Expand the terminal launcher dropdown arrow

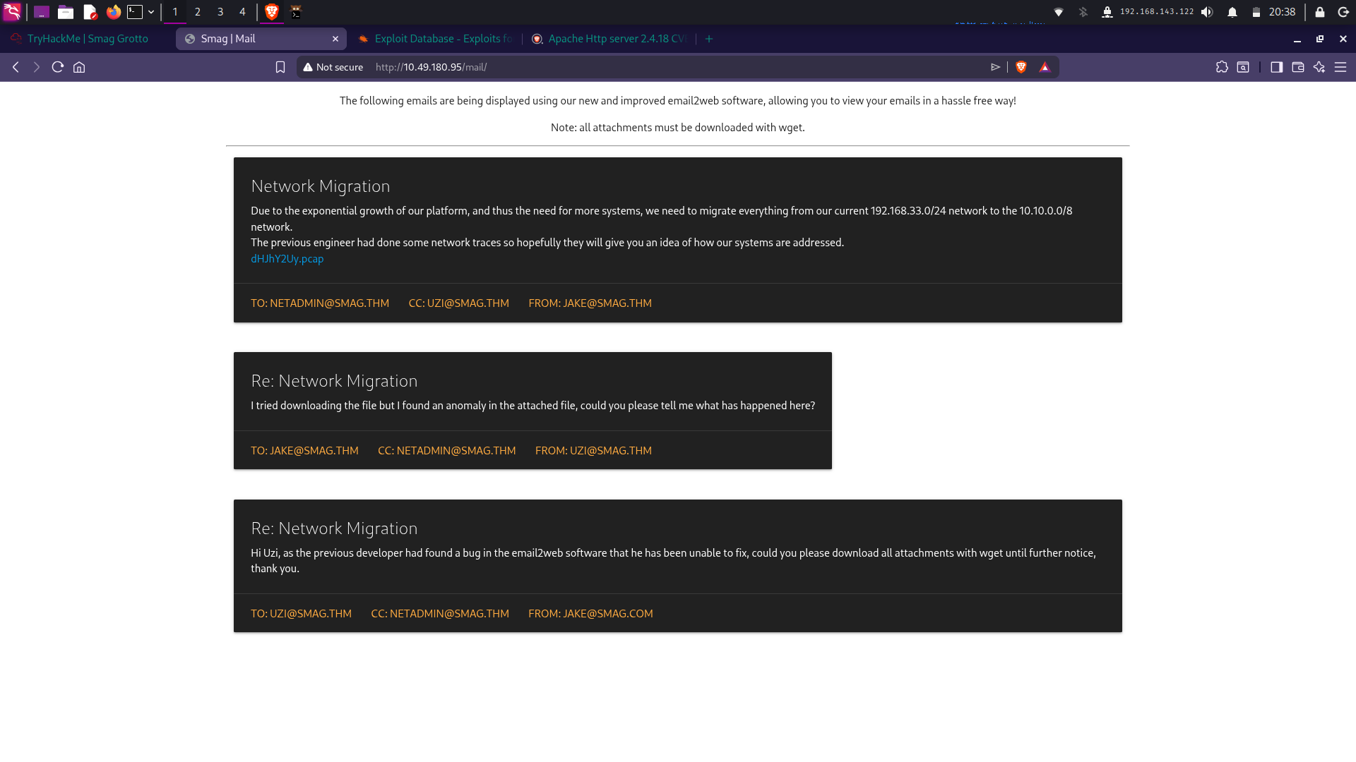[x=151, y=12]
